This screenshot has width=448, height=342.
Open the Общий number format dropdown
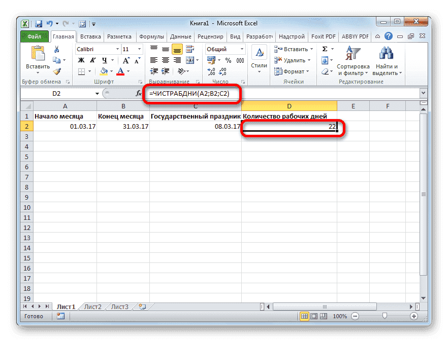(242, 49)
